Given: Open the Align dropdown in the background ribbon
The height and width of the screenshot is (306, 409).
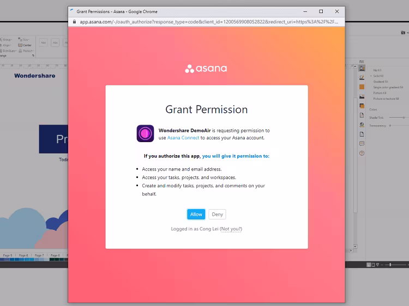Looking at the screenshot, I should 6,45.
